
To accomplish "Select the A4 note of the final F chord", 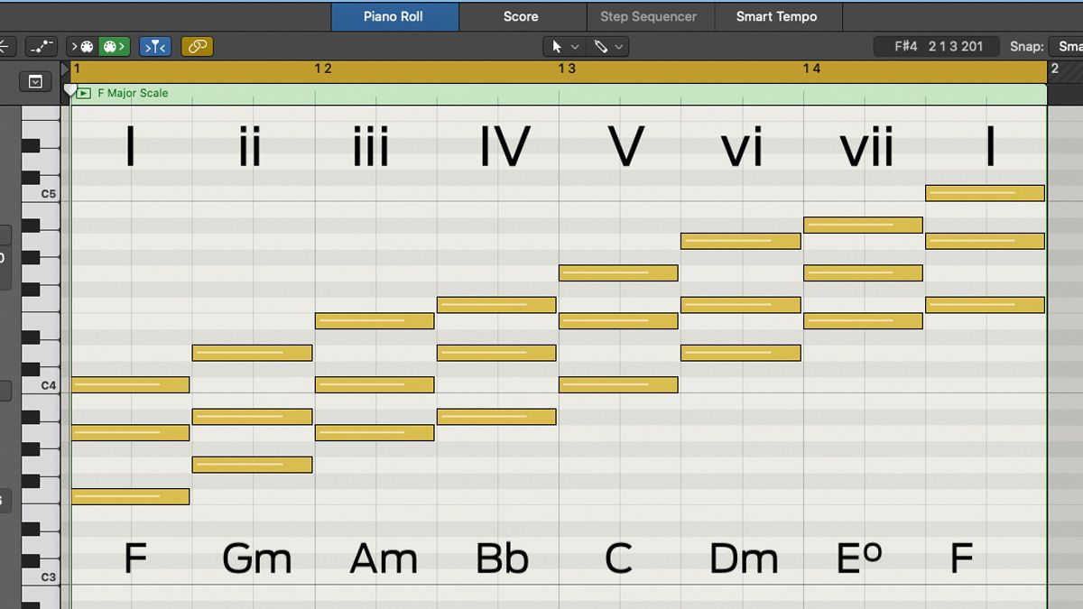I will pyautogui.click(x=985, y=241).
